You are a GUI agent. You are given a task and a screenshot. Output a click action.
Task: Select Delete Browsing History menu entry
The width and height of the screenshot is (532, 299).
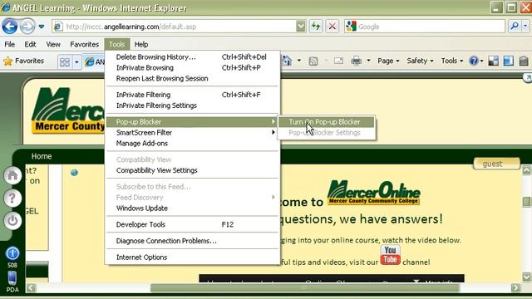(x=193, y=57)
